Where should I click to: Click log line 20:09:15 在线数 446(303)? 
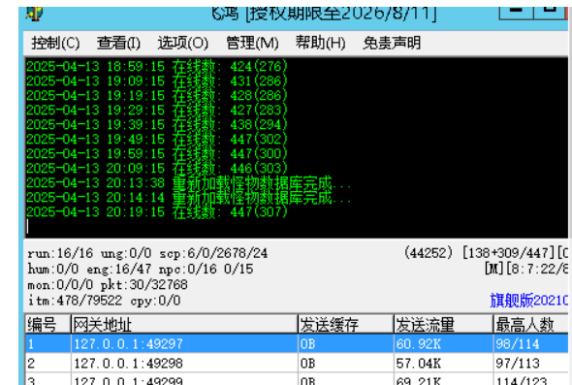[x=157, y=168]
